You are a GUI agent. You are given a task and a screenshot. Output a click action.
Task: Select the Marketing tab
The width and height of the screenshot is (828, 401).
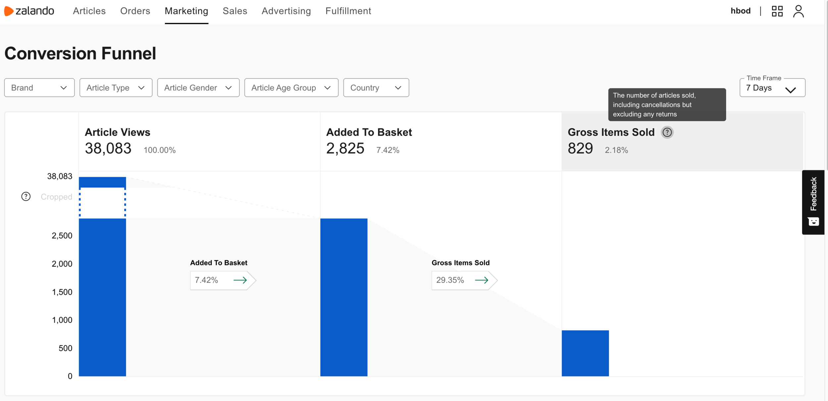186,11
